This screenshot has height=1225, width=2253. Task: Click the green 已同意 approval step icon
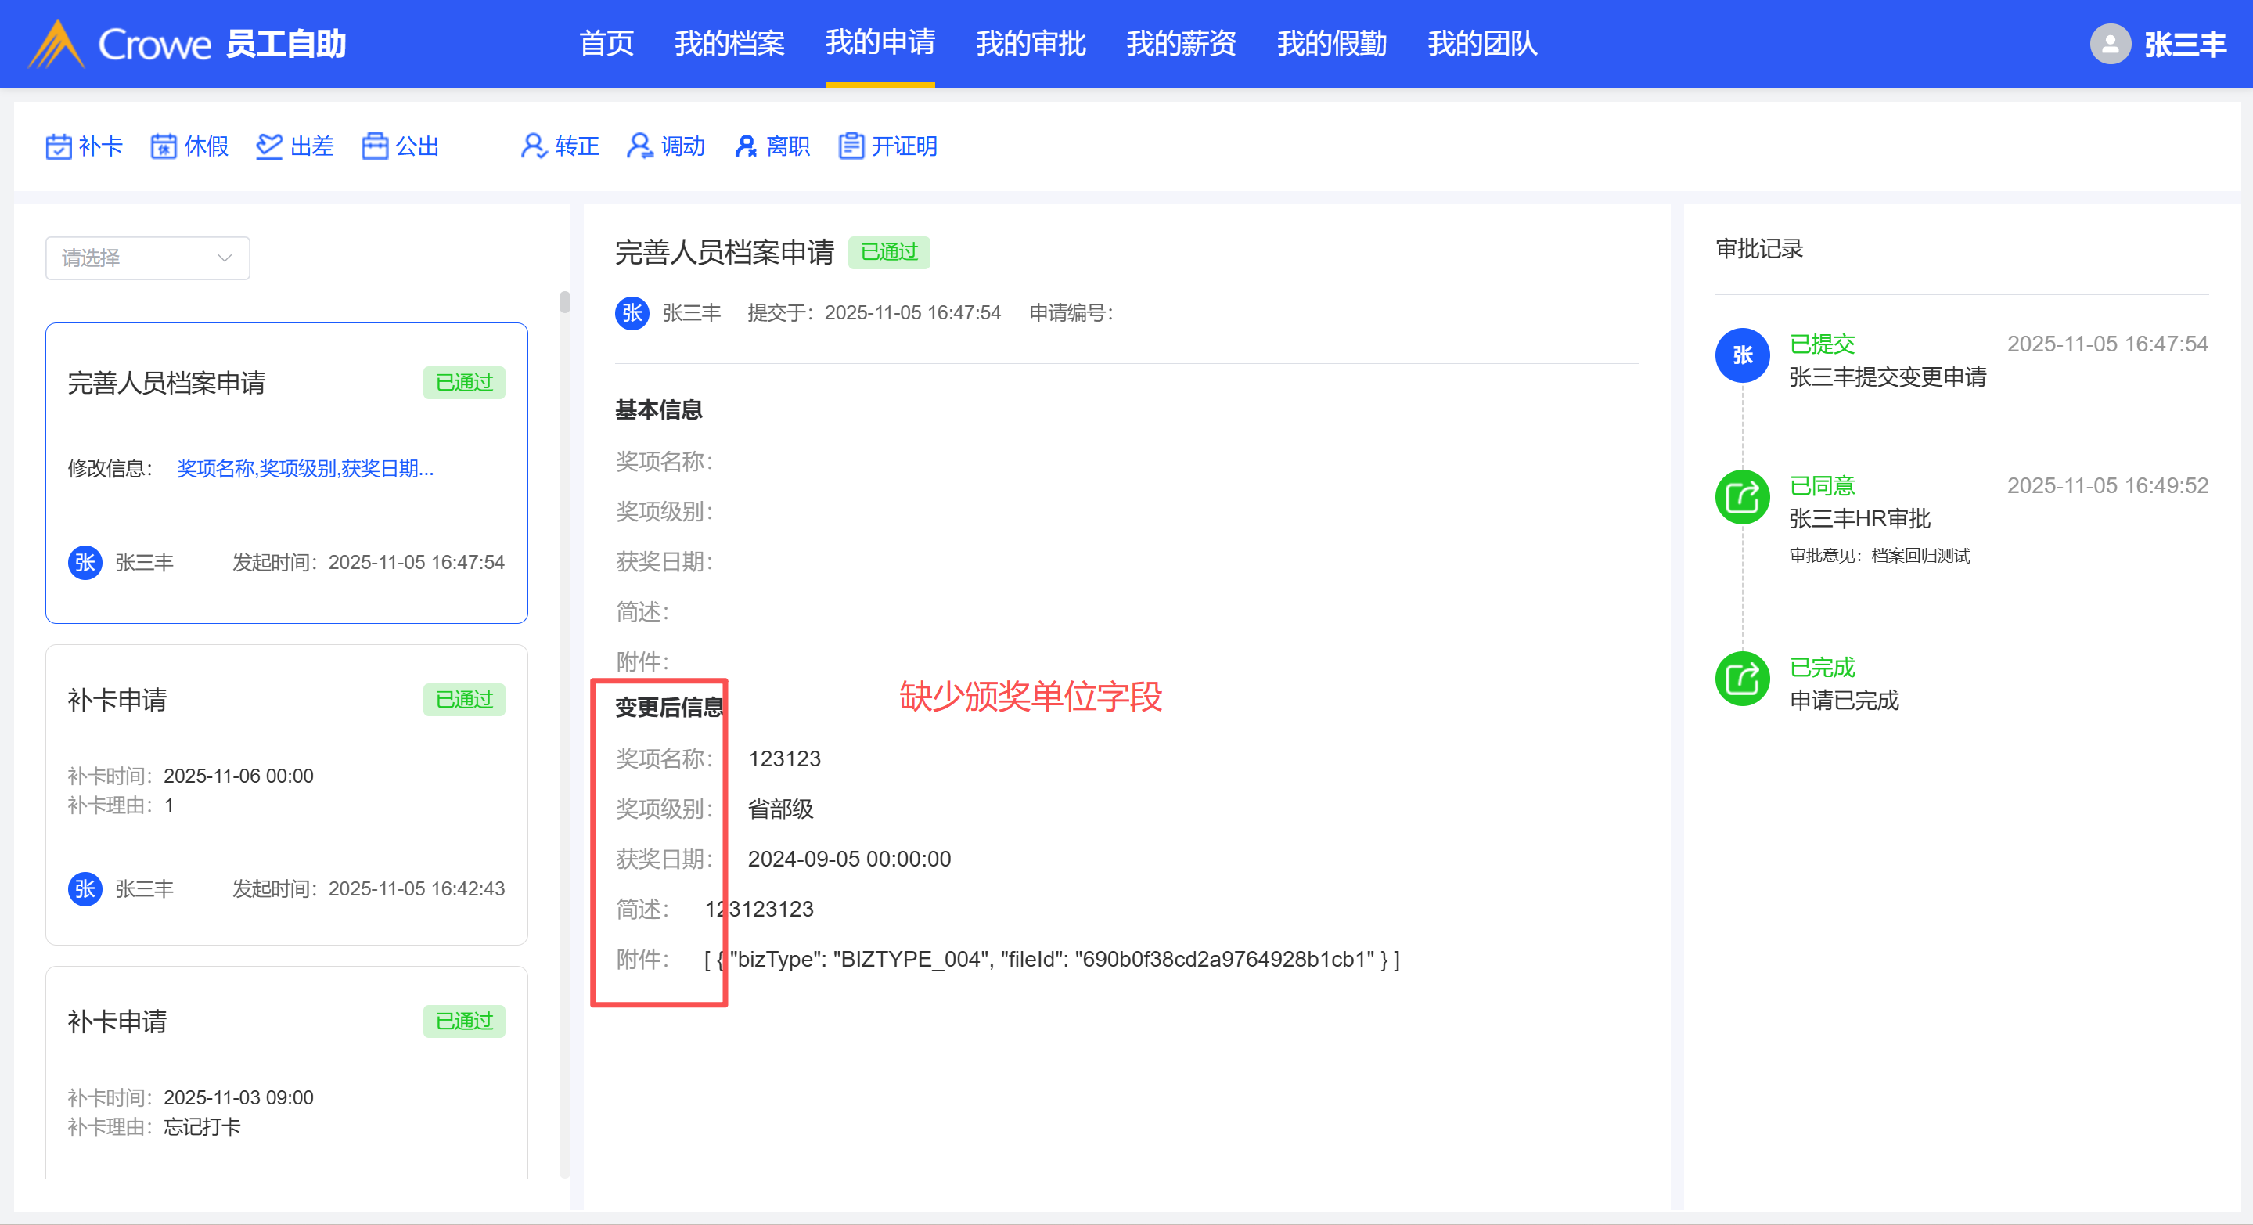tap(1741, 497)
